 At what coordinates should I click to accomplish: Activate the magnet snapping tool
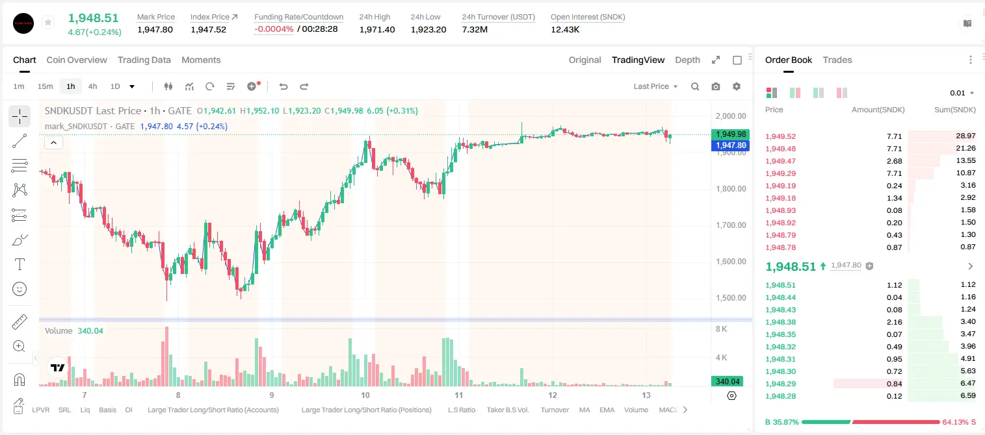pos(20,380)
